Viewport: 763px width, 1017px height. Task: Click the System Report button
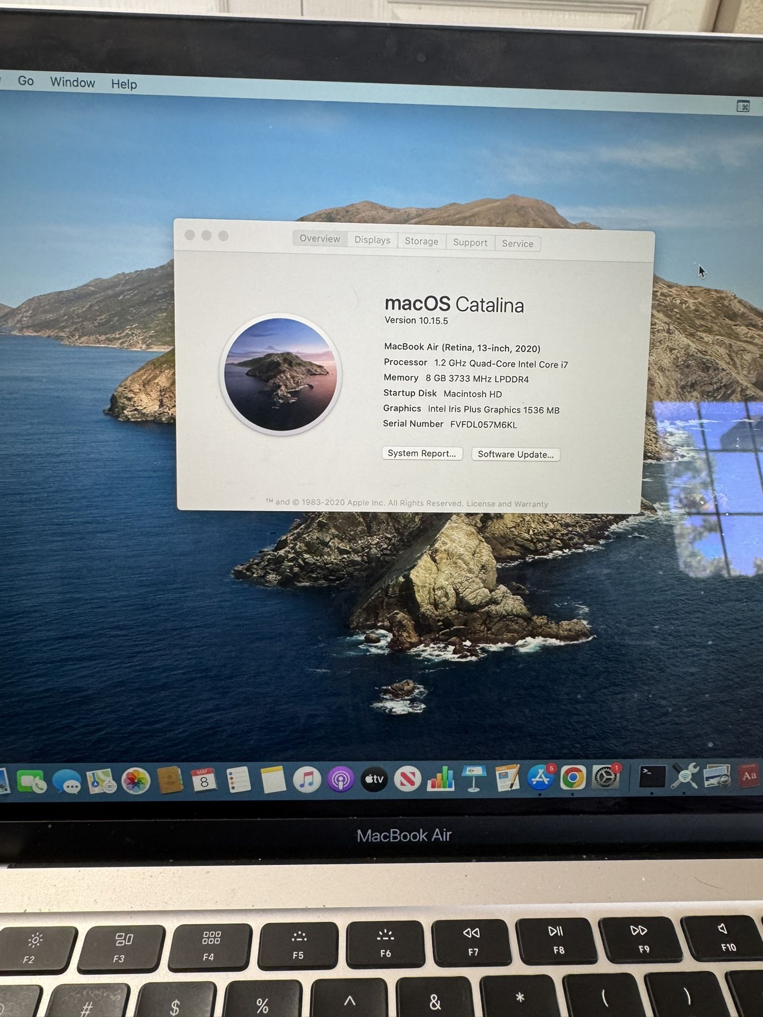(x=422, y=453)
